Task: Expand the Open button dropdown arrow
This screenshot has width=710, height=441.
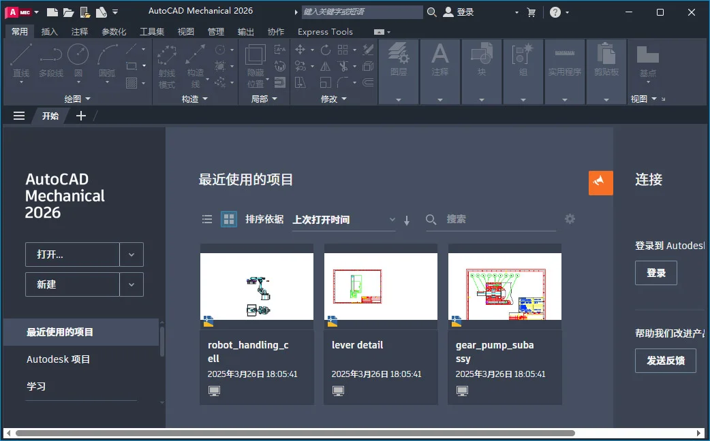Action: point(132,255)
